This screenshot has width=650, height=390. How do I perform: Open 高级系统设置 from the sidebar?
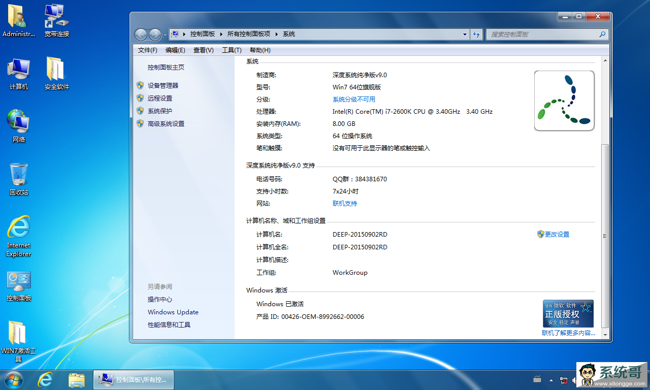click(x=166, y=124)
